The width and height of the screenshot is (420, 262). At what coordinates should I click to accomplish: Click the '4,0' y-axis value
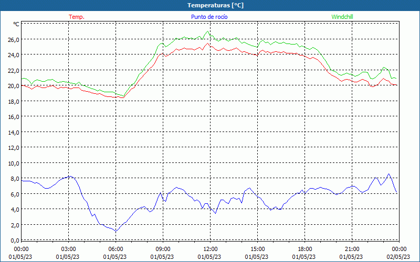click(x=15, y=209)
